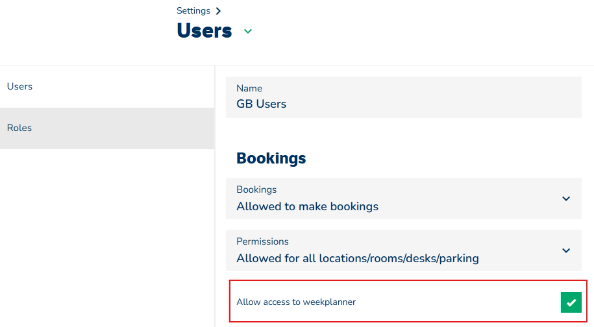Image resolution: width=594 pixels, height=327 pixels.
Task: Open the Allowed for all locations dropdown
Action: pyautogui.click(x=357, y=259)
